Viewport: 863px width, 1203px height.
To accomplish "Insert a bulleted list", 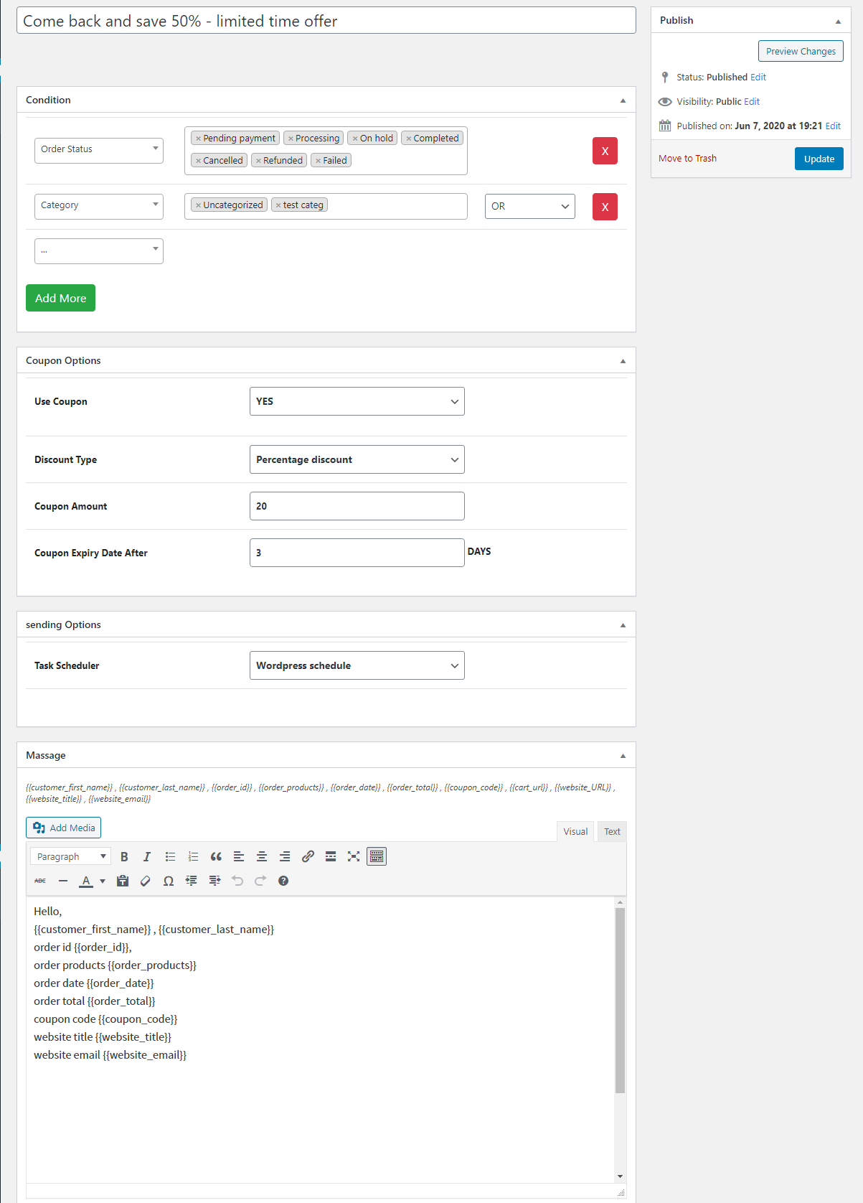I will [x=170, y=856].
